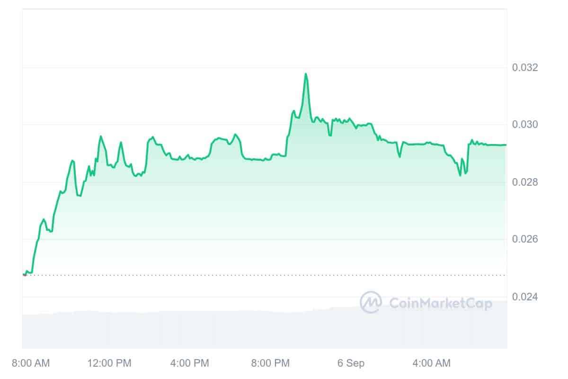Click the price spike just before 12:00 PM
Screen dimensions: 568x379
coord(100,136)
